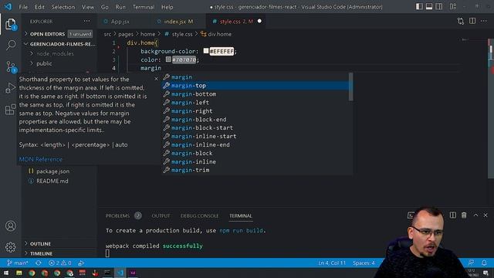The image size is (494, 278).
Task: Open the Run and Debug view
Action: tap(10, 88)
